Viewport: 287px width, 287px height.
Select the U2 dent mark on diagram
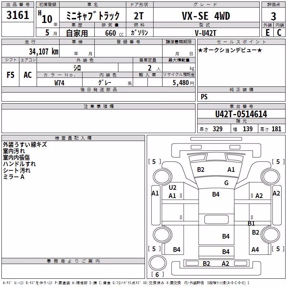tap(173, 188)
